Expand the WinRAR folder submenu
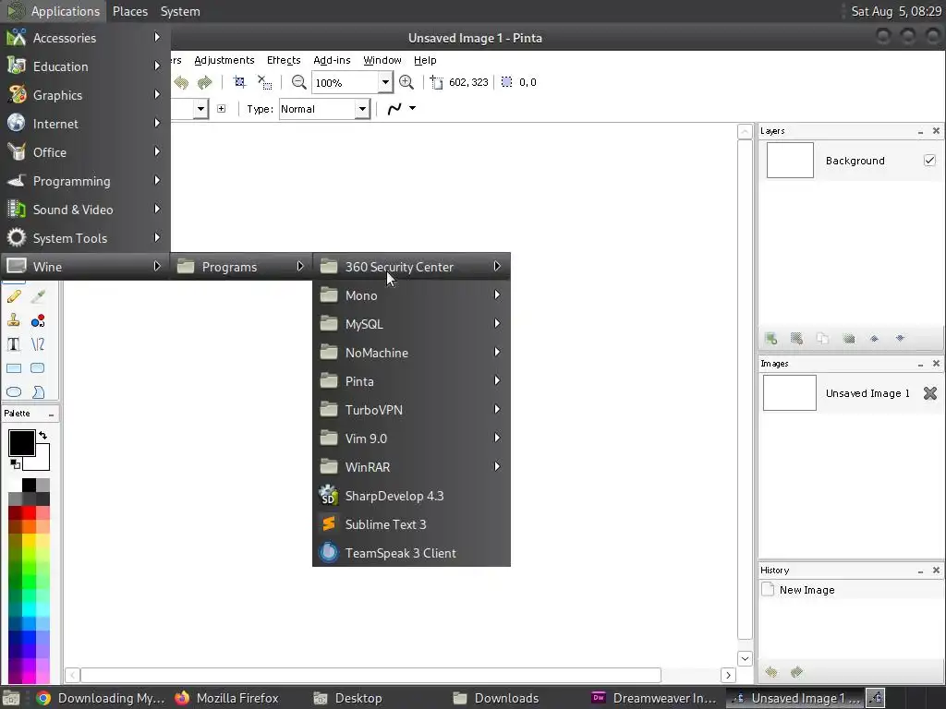This screenshot has height=709, width=946. [x=411, y=467]
